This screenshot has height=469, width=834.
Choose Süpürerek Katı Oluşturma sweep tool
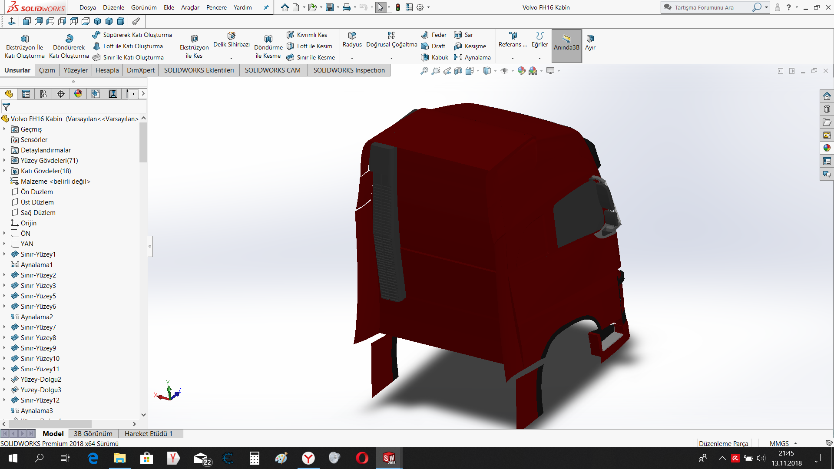click(x=132, y=35)
